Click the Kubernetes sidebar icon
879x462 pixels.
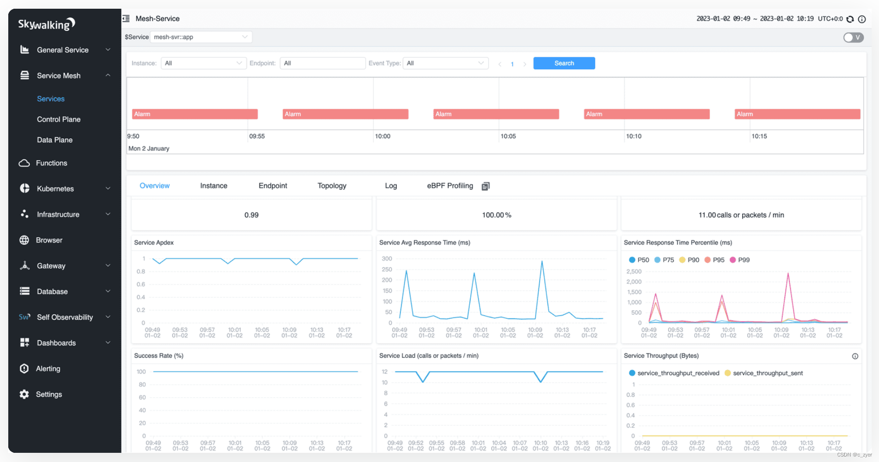[24, 189]
